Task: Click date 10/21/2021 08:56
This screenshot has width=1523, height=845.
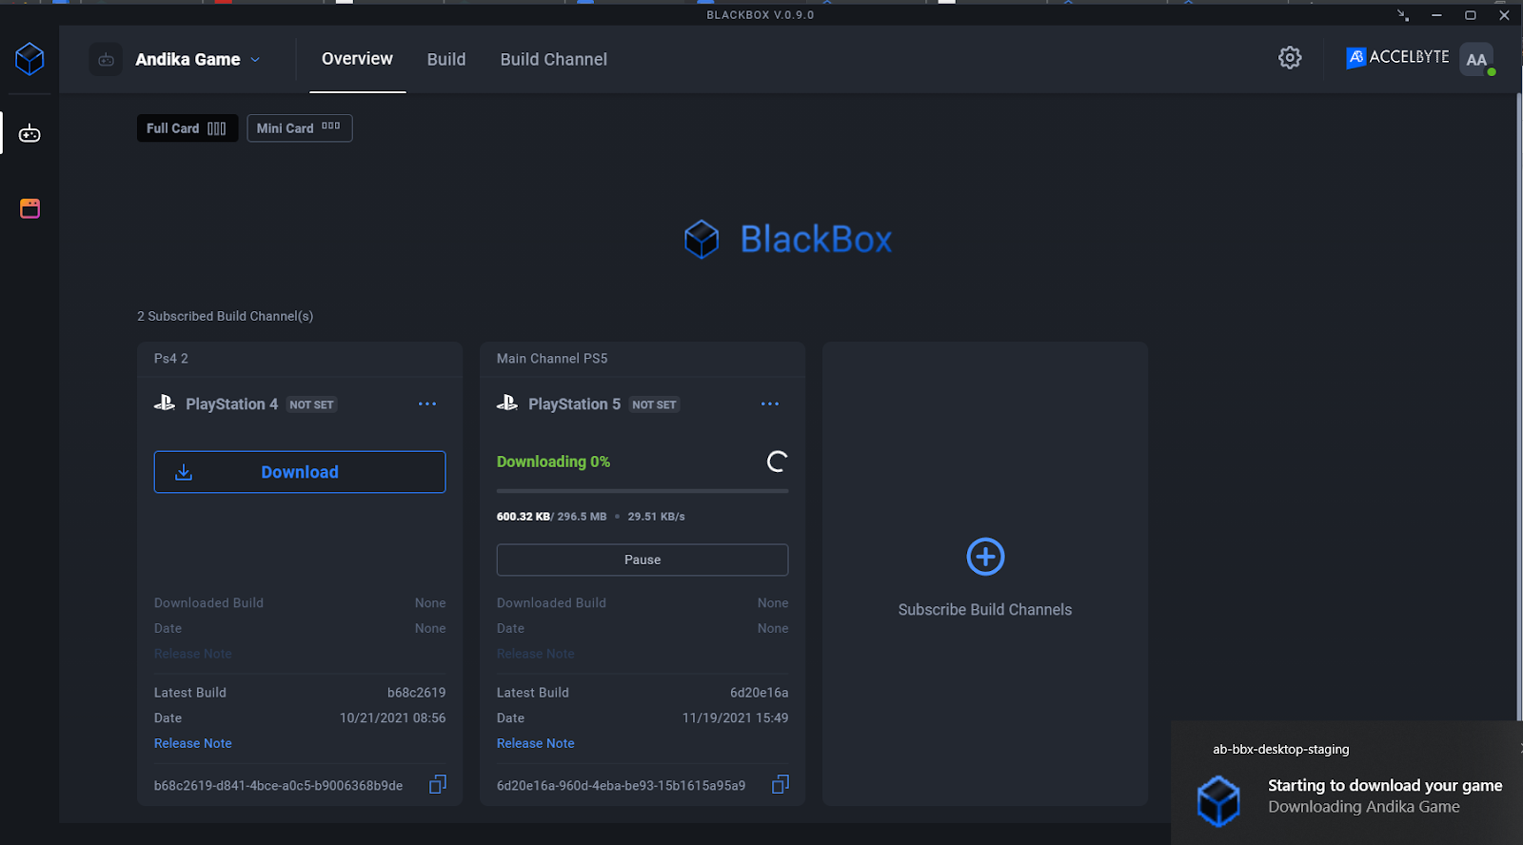Action: (393, 718)
